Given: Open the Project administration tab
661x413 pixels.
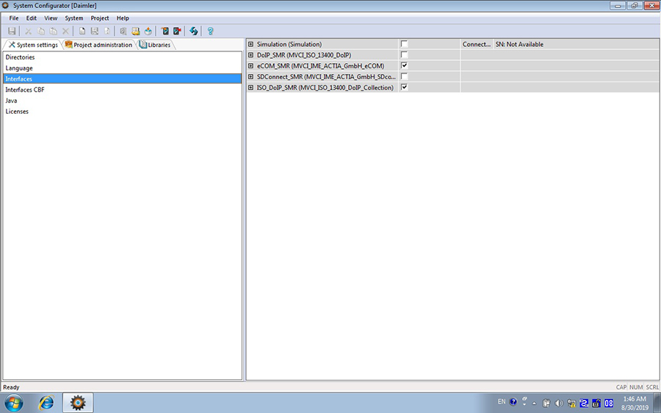Looking at the screenshot, I should click(98, 45).
